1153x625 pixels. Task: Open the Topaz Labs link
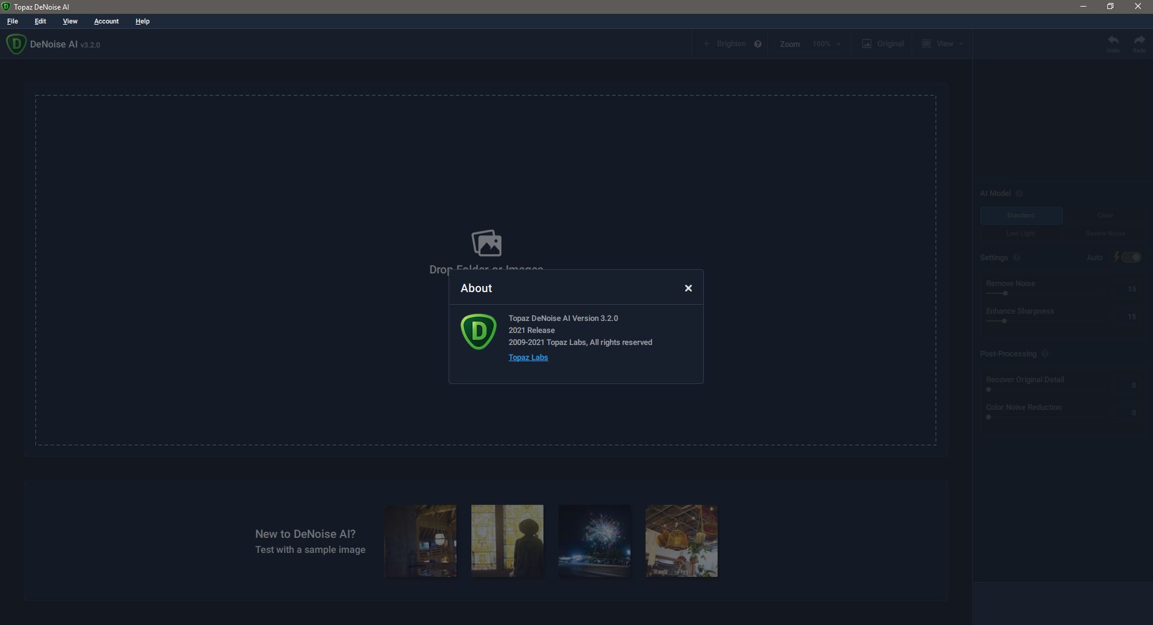point(528,358)
